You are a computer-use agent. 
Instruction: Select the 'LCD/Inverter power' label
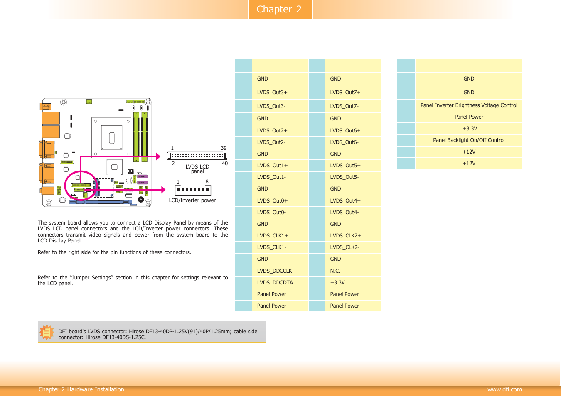click(x=192, y=200)
